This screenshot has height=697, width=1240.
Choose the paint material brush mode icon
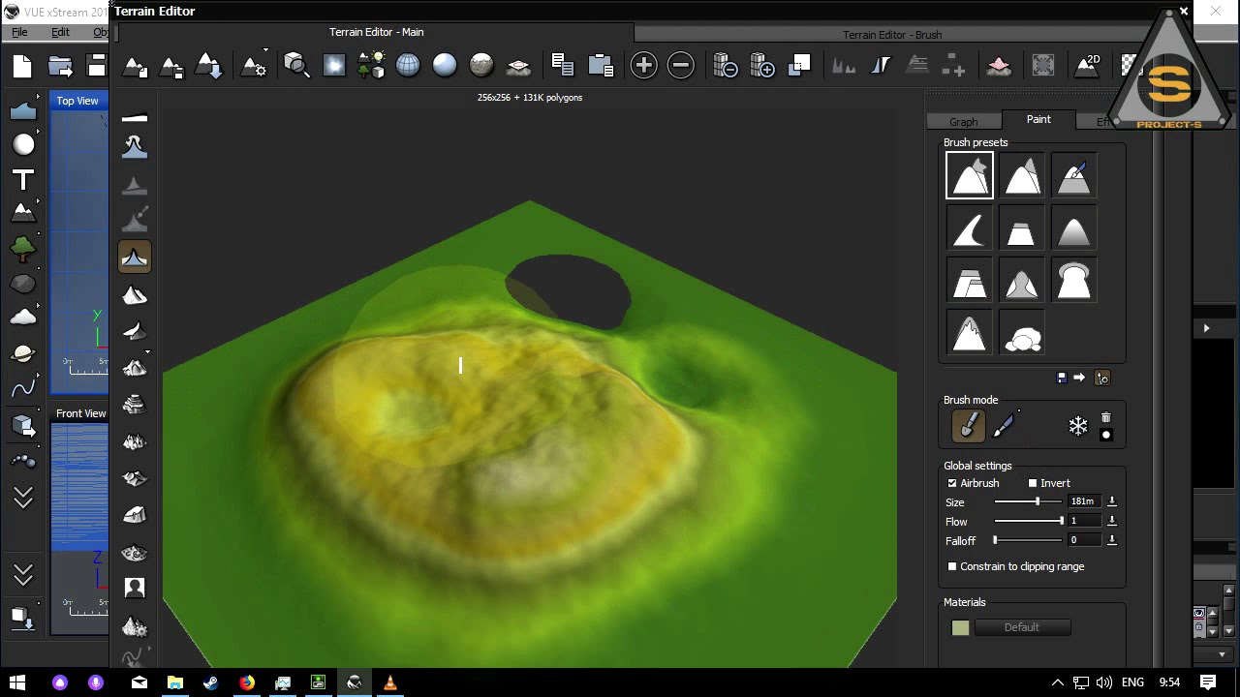pyautogui.click(x=1004, y=425)
